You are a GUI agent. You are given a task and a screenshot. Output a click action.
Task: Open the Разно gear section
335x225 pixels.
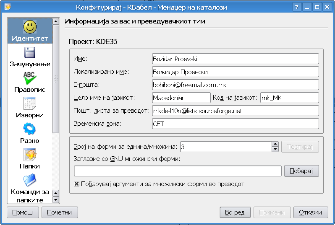[30, 134]
